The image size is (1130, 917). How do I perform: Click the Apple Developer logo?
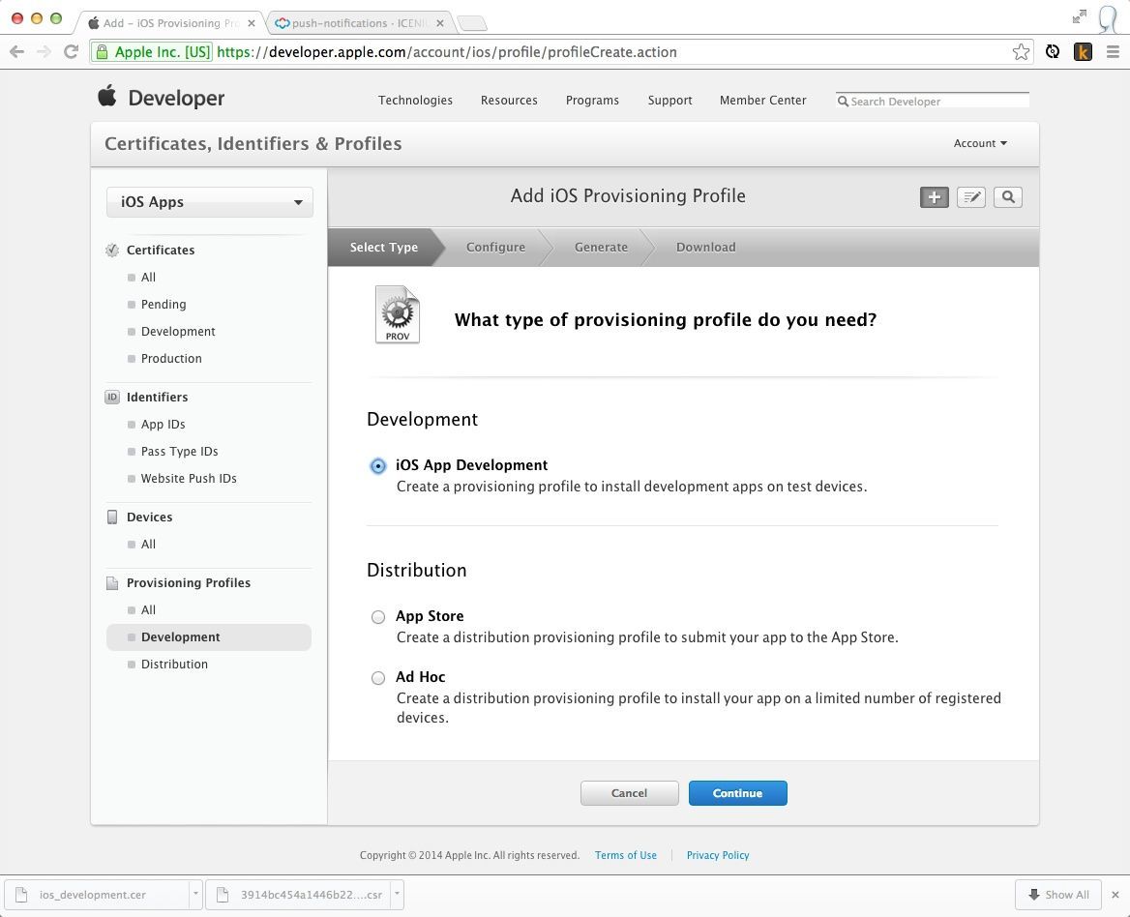coord(162,98)
